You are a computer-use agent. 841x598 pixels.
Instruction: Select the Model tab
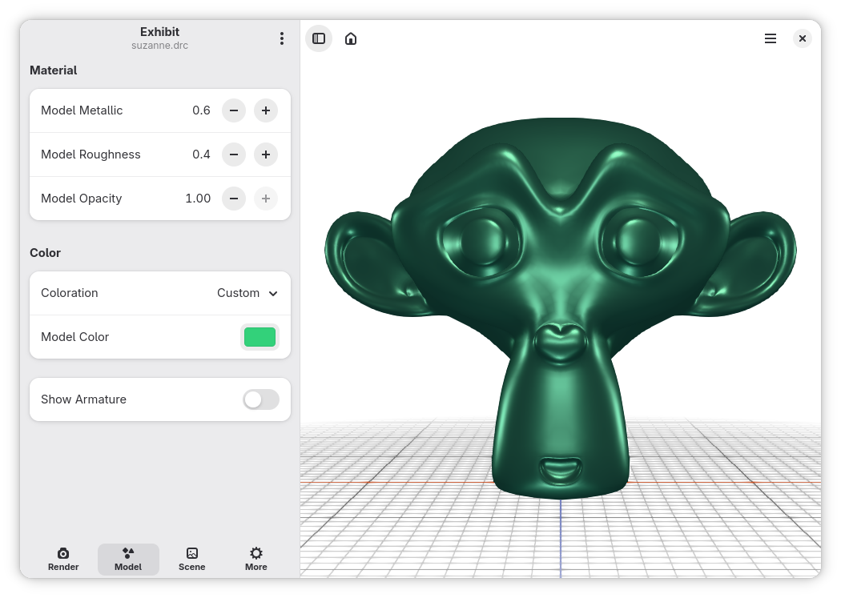tap(128, 560)
